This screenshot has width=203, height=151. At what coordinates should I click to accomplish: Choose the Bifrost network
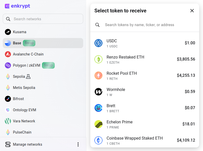coord(43,99)
